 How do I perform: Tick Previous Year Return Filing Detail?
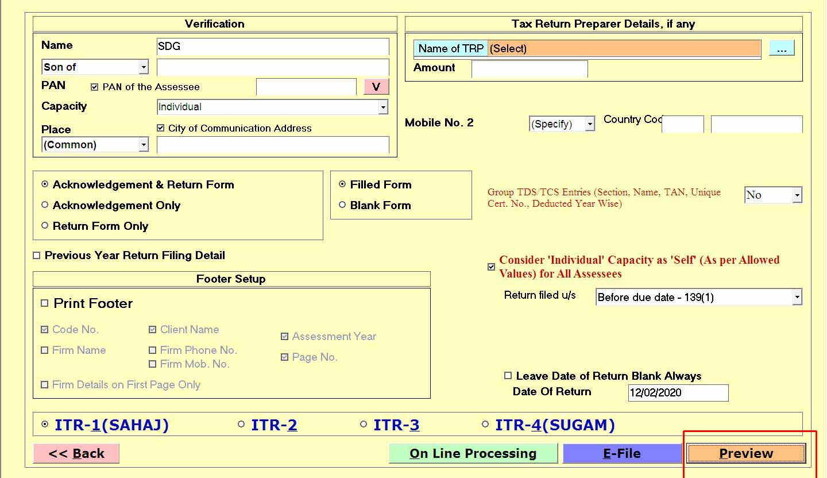click(x=37, y=256)
